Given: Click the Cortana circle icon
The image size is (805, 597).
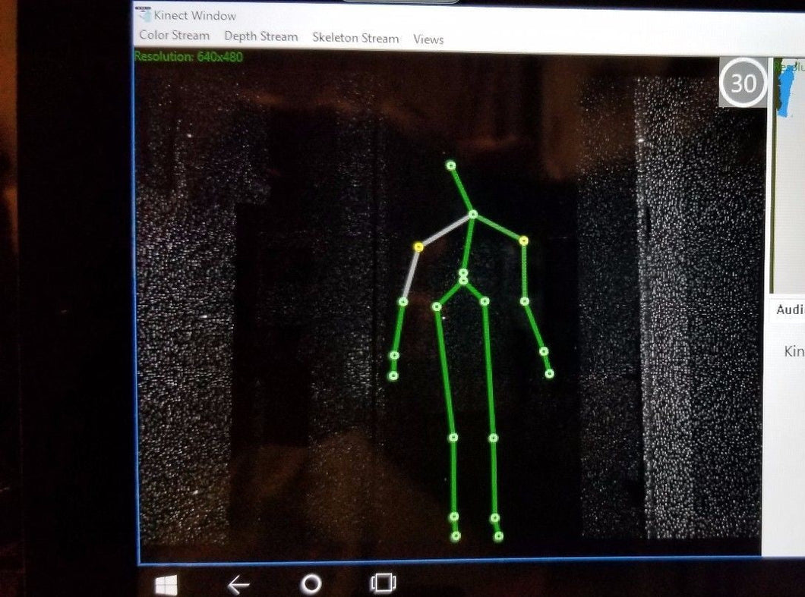Looking at the screenshot, I should (311, 583).
